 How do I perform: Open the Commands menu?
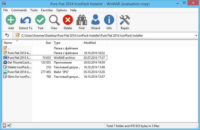(x=19, y=10)
